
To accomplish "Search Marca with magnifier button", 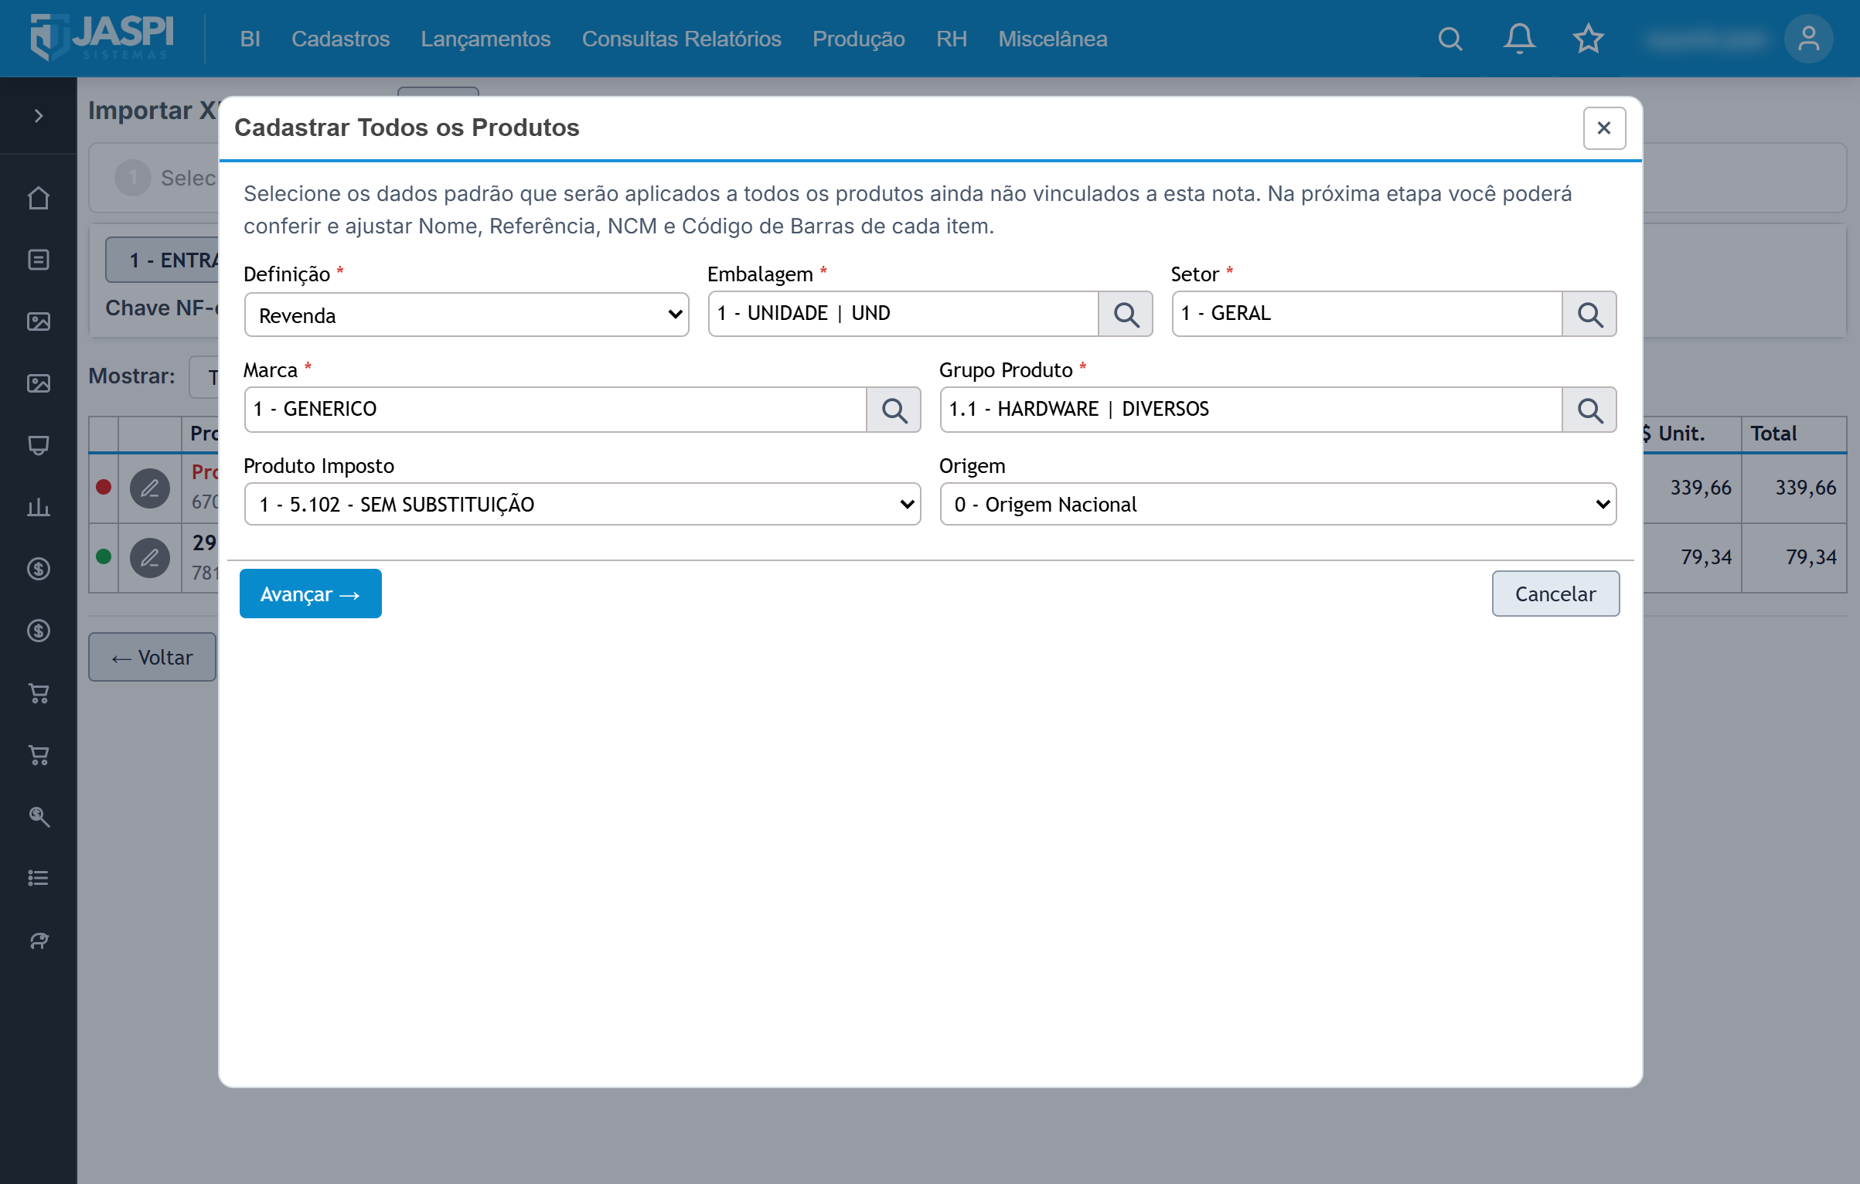I will 894,410.
